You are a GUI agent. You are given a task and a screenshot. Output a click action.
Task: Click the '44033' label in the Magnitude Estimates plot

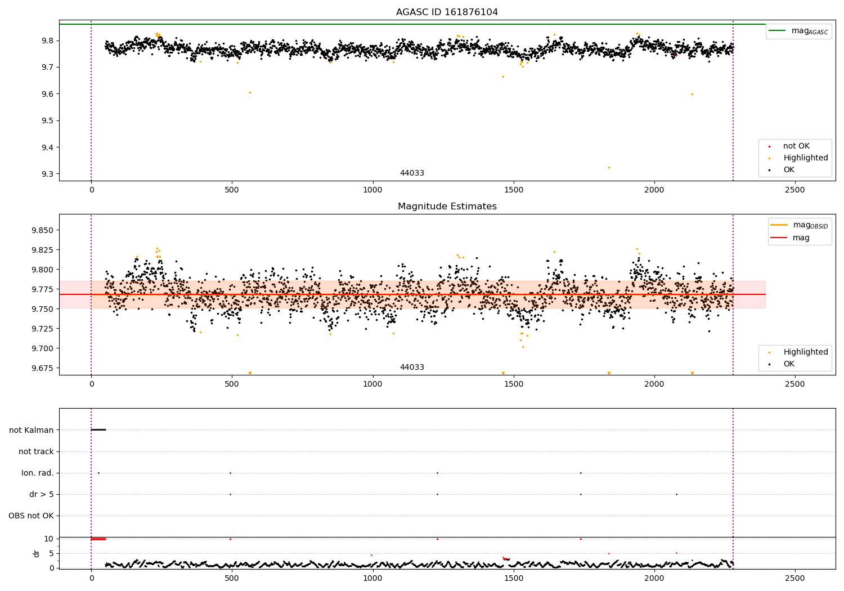(x=412, y=368)
